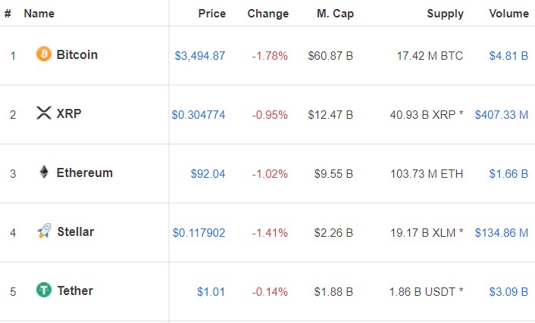Viewport: 535px width, 323px height.
Task: Click the Stellar rocket logo icon
Action: point(44,231)
